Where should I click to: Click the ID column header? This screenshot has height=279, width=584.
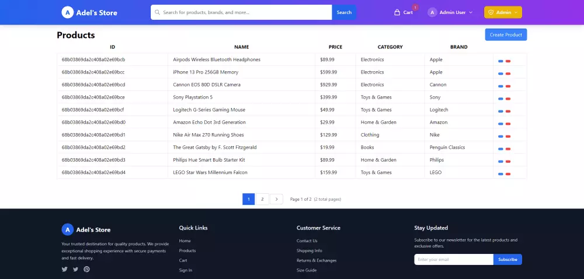(x=113, y=47)
